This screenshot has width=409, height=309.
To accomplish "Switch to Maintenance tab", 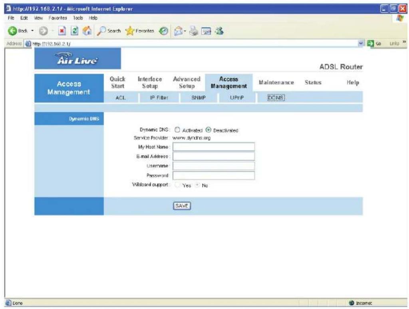I will click(x=276, y=82).
